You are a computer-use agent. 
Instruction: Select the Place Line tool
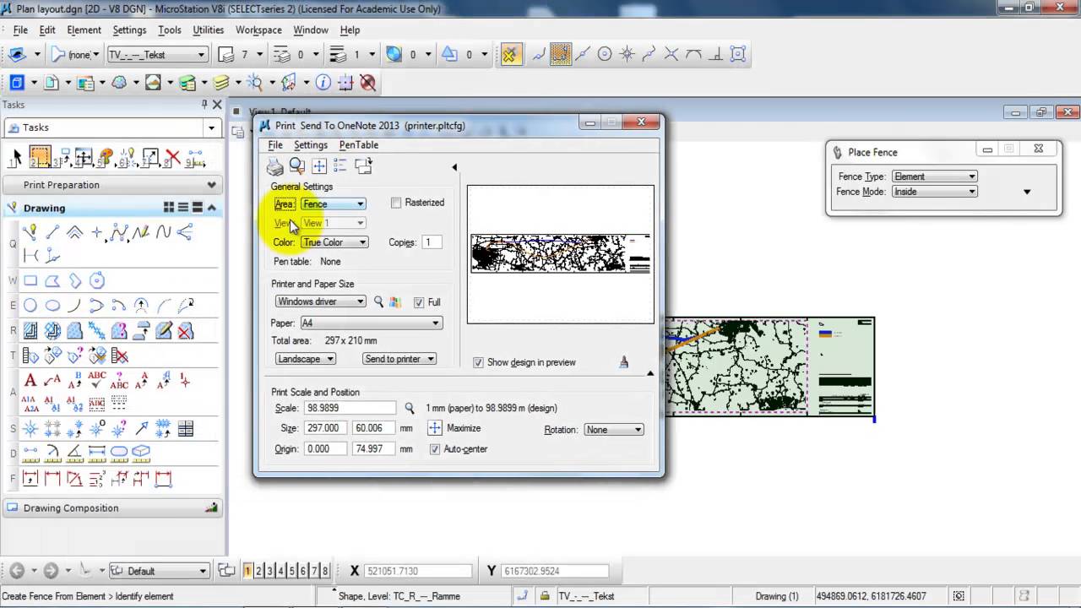(52, 232)
